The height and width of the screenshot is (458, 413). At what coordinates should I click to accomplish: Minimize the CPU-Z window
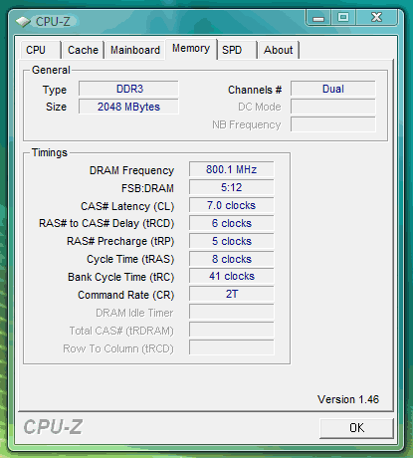[x=318, y=18]
